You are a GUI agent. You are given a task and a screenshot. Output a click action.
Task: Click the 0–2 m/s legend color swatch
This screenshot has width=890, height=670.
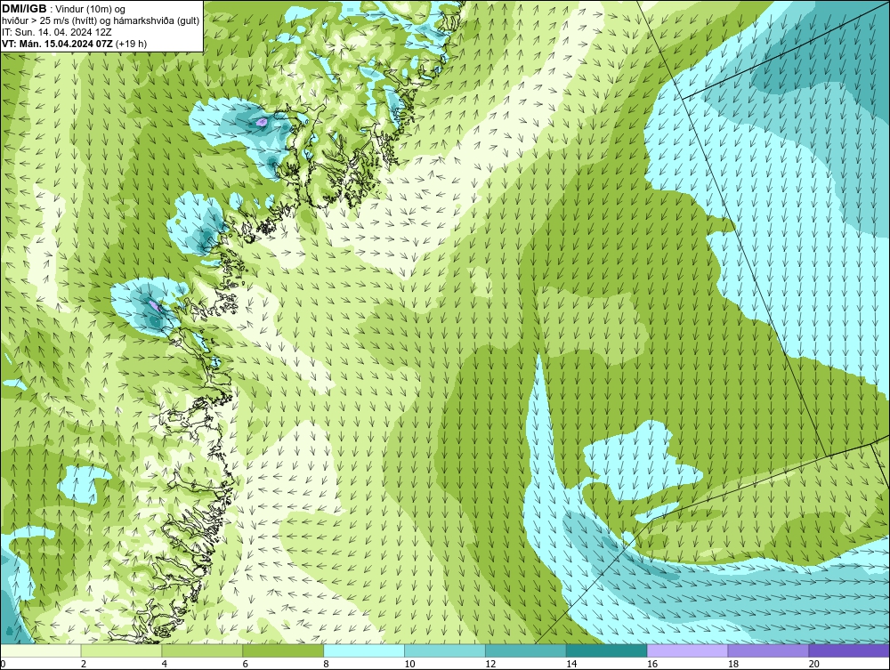[x=41, y=650]
